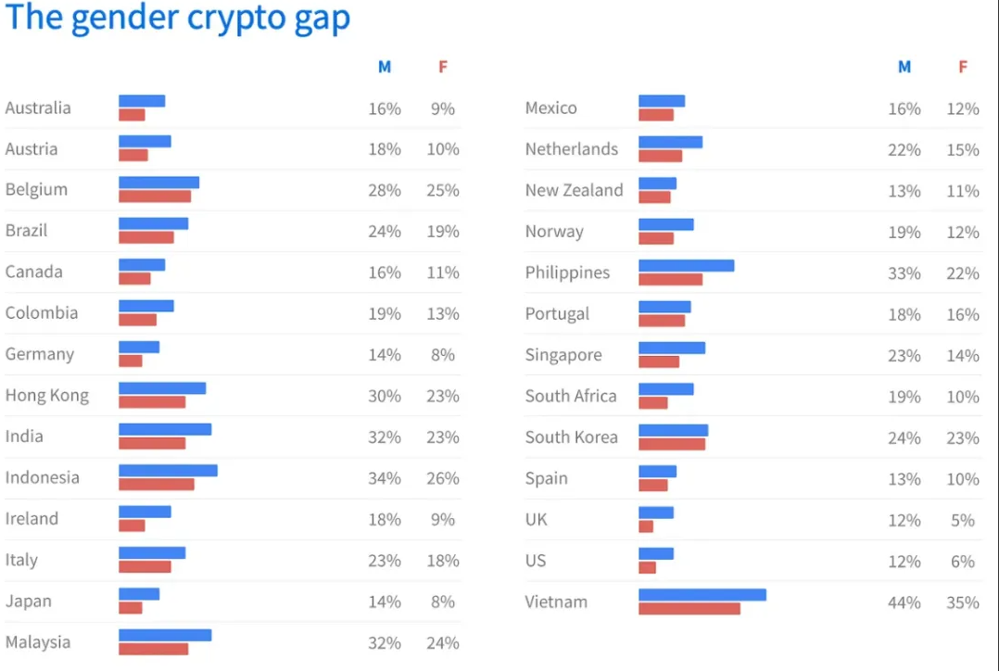The image size is (999, 671).
Task: Select the Singapore country label
Action: point(563,355)
